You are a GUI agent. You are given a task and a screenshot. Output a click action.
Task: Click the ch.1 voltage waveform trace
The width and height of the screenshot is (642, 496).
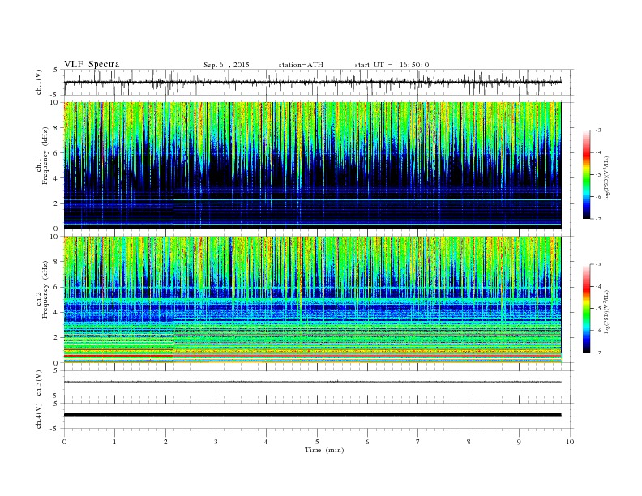coord(312,82)
